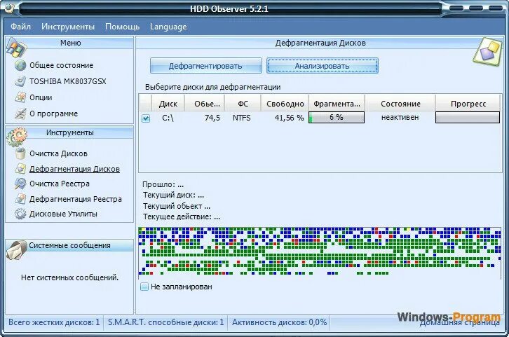Click the Фрагмента... column header

337,104
